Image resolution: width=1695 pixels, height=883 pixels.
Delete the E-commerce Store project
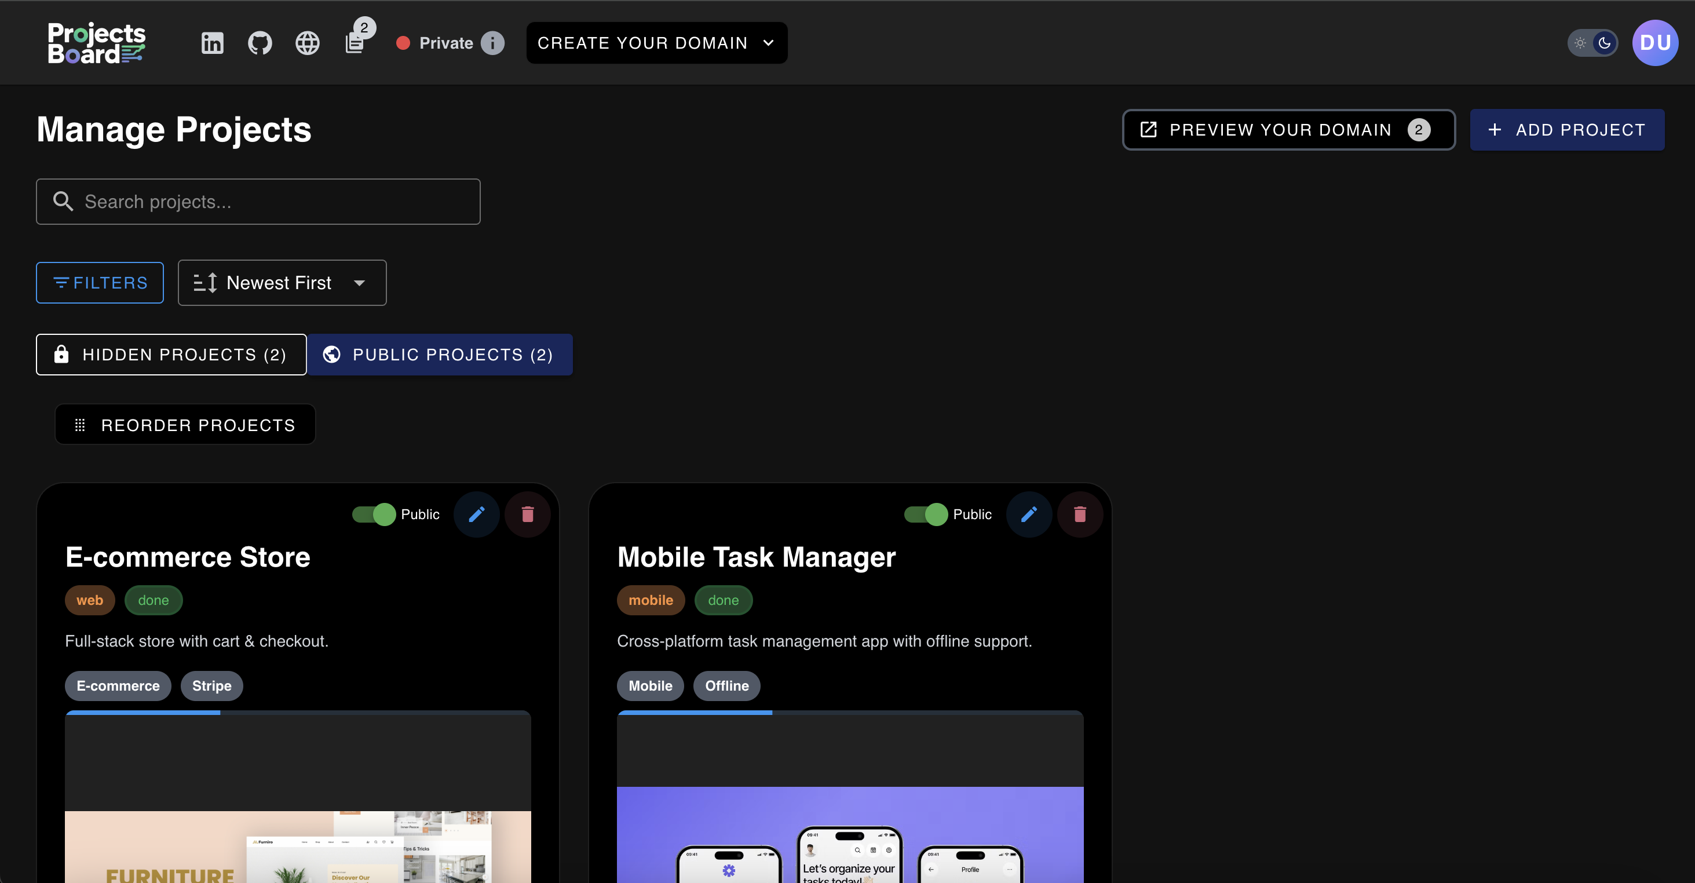(528, 514)
